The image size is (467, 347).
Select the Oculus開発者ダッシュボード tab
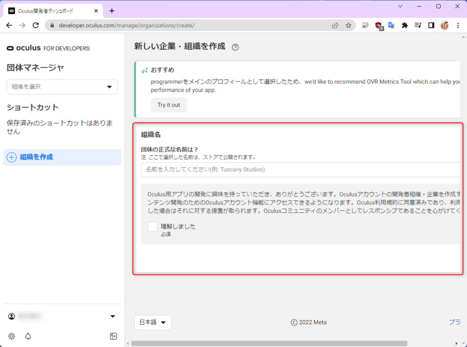tap(53, 11)
